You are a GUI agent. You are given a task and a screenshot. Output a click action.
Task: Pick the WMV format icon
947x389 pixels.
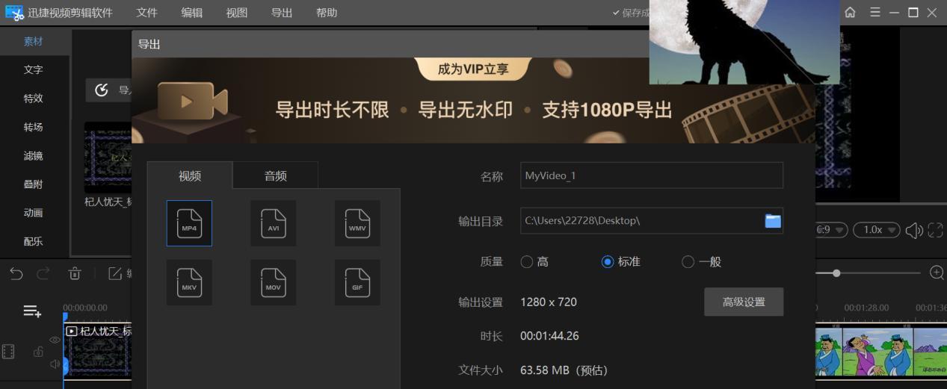tap(357, 222)
